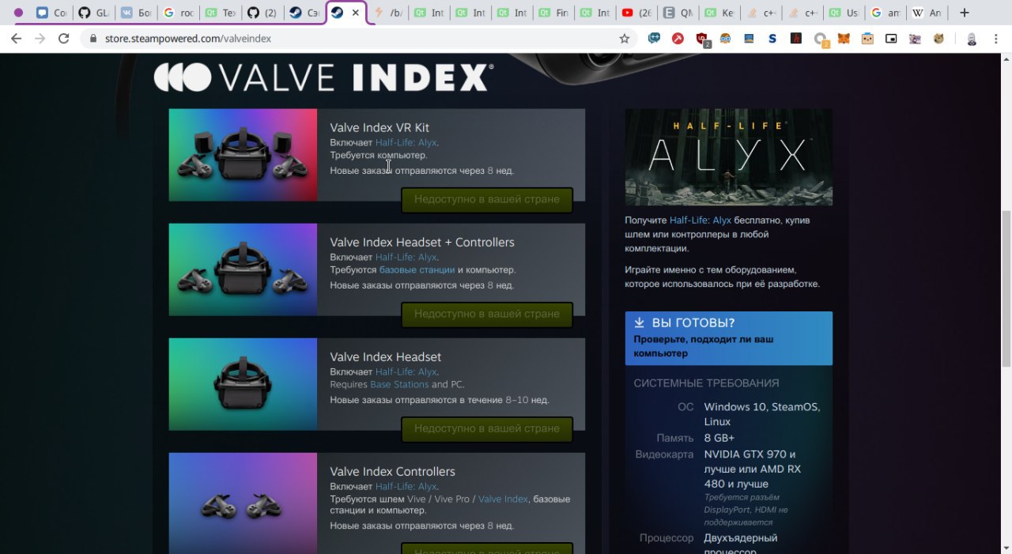Open the square face box extension
Image resolution: width=1012 pixels, height=554 pixels.
point(867,38)
